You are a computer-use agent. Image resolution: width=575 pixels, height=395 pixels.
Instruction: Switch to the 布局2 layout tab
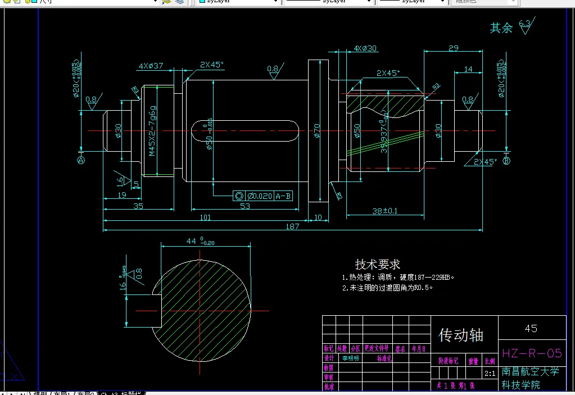coord(85,393)
